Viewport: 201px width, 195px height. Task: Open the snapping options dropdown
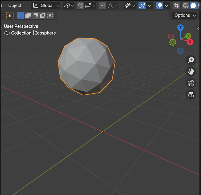coord(90,6)
